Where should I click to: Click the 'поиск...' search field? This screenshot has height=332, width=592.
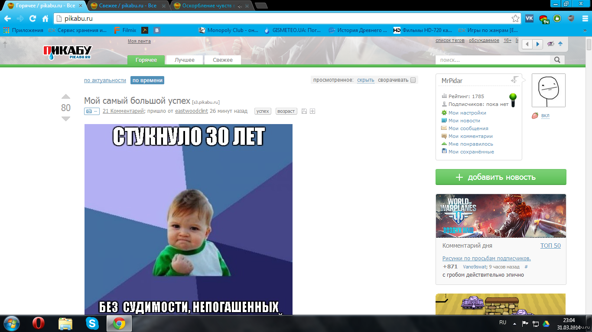(x=493, y=60)
